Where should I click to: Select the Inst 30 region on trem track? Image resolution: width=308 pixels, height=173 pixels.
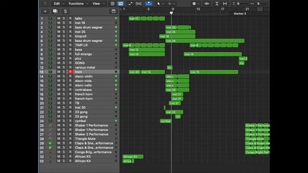[x=134, y=72]
